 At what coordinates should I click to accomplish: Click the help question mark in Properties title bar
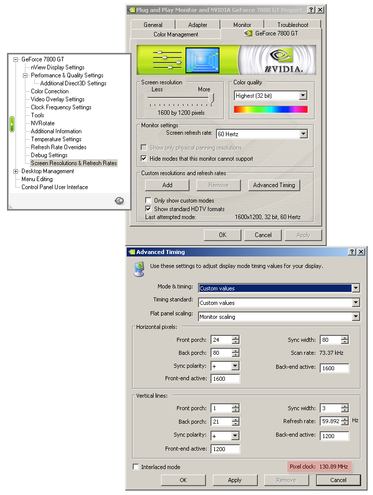(311, 10)
